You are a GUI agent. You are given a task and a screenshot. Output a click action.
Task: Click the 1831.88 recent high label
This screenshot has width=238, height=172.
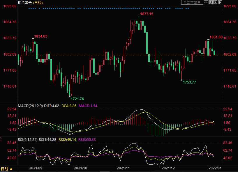tap(216, 37)
